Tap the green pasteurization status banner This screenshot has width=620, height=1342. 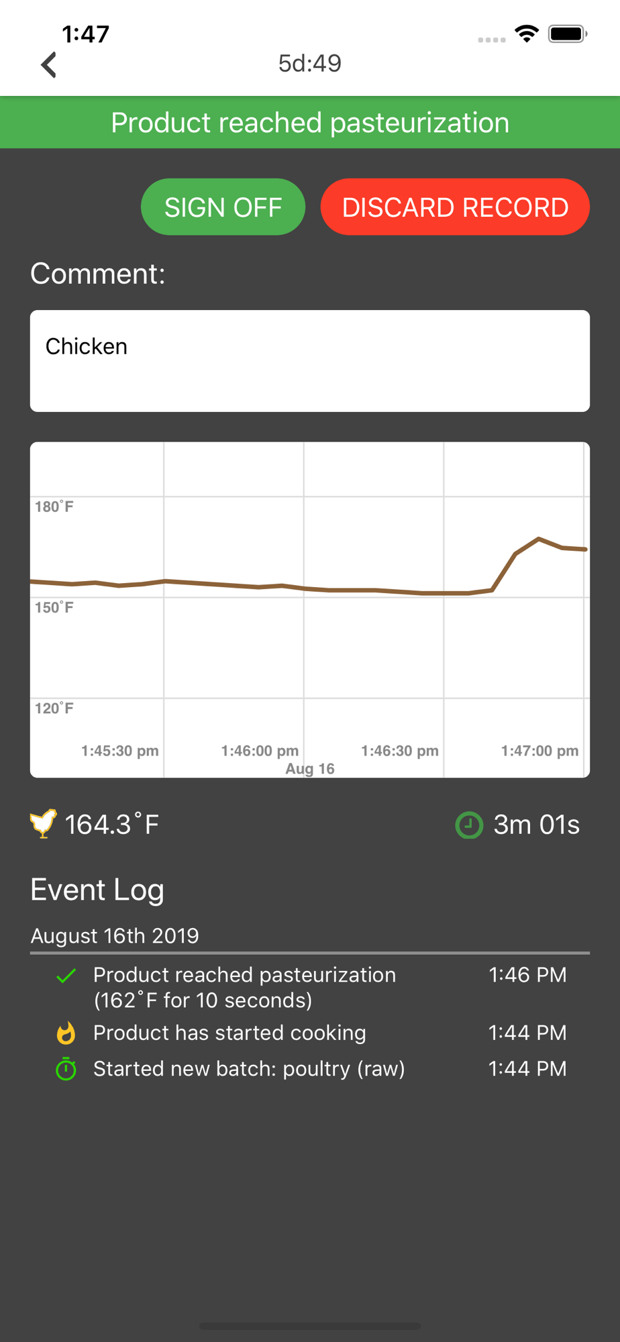(x=310, y=123)
